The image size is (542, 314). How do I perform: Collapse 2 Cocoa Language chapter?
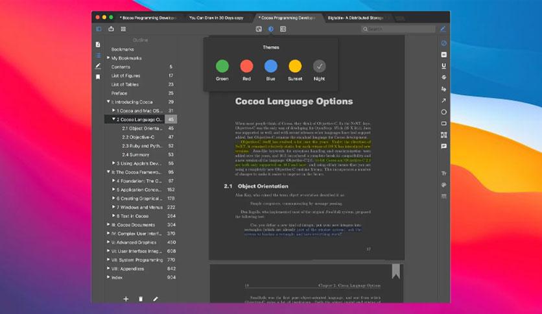pos(113,119)
